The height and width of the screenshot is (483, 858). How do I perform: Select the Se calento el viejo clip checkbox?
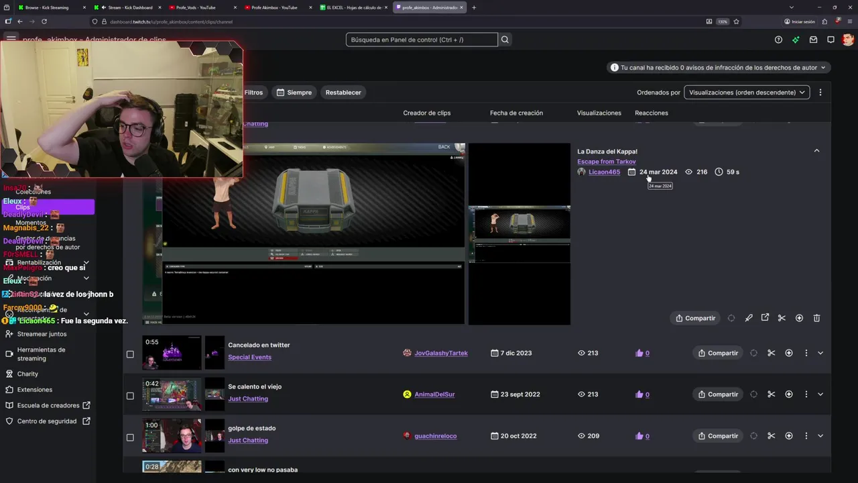[x=130, y=396]
